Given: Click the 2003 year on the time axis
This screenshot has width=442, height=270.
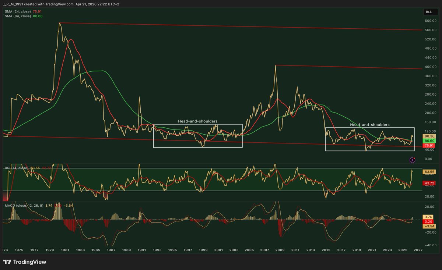Looking at the screenshot, I should tap(234, 250).
